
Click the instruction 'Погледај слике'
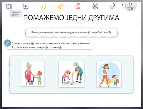21,43
